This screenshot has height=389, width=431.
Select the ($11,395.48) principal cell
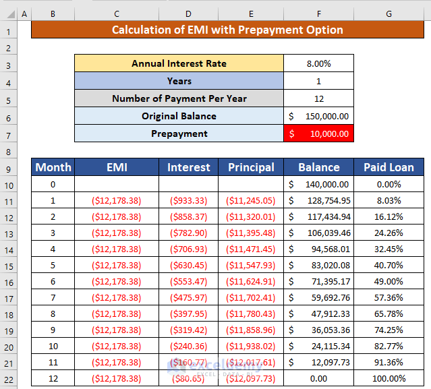point(251,233)
